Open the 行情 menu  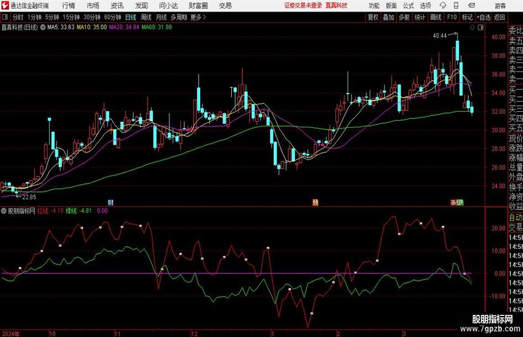point(69,6)
